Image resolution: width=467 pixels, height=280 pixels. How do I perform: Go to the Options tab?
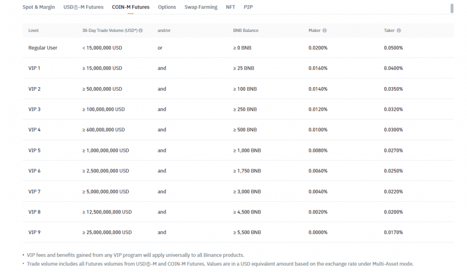167,7
